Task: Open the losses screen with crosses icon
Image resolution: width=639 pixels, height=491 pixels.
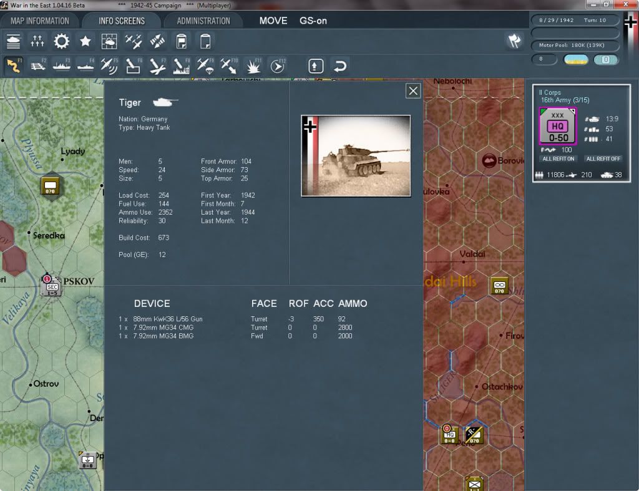Action: 37,41
